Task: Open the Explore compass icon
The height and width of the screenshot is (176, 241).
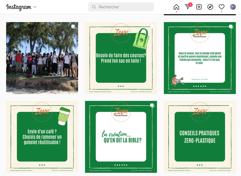Action: tap(210, 7)
